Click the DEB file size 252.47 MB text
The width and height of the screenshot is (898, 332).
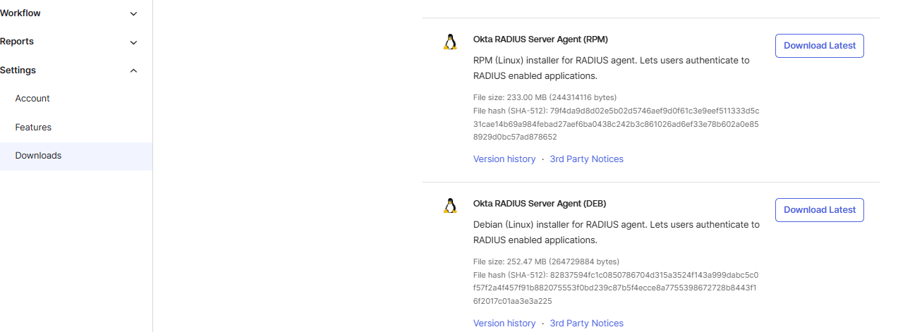(546, 262)
